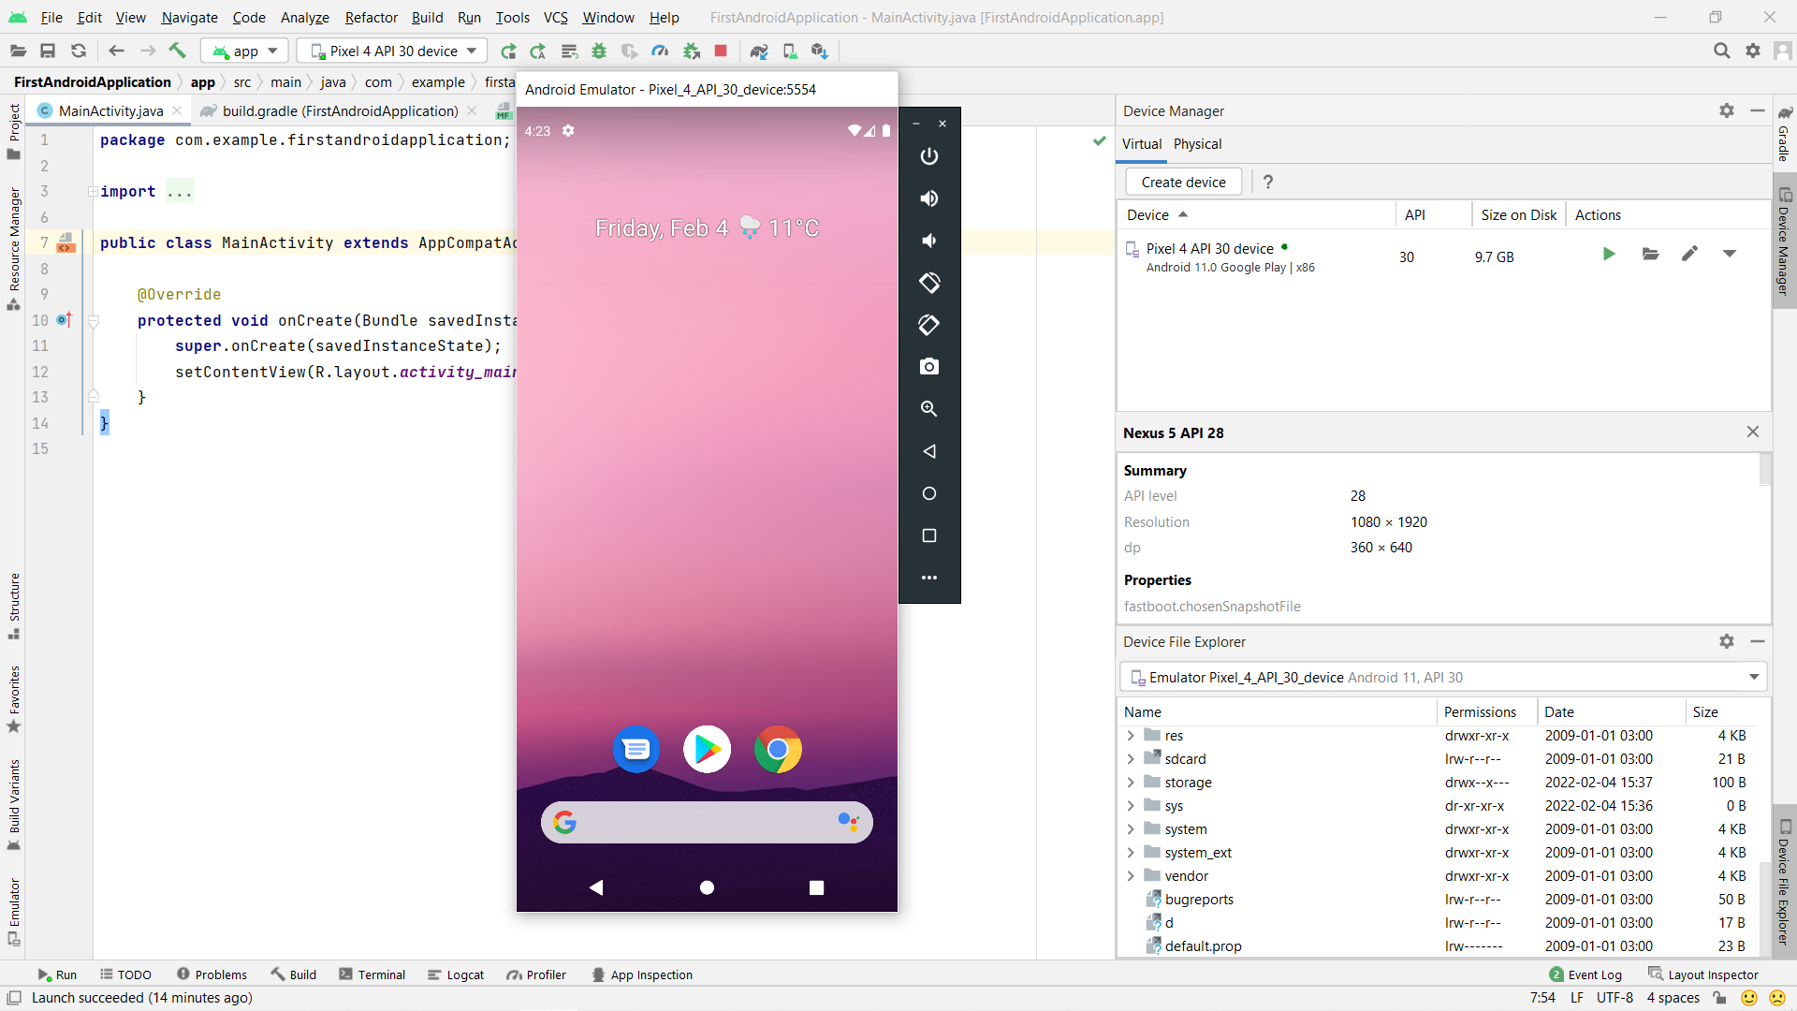This screenshot has height=1011, width=1797.
Task: Open the Tools menu
Action: click(x=512, y=17)
